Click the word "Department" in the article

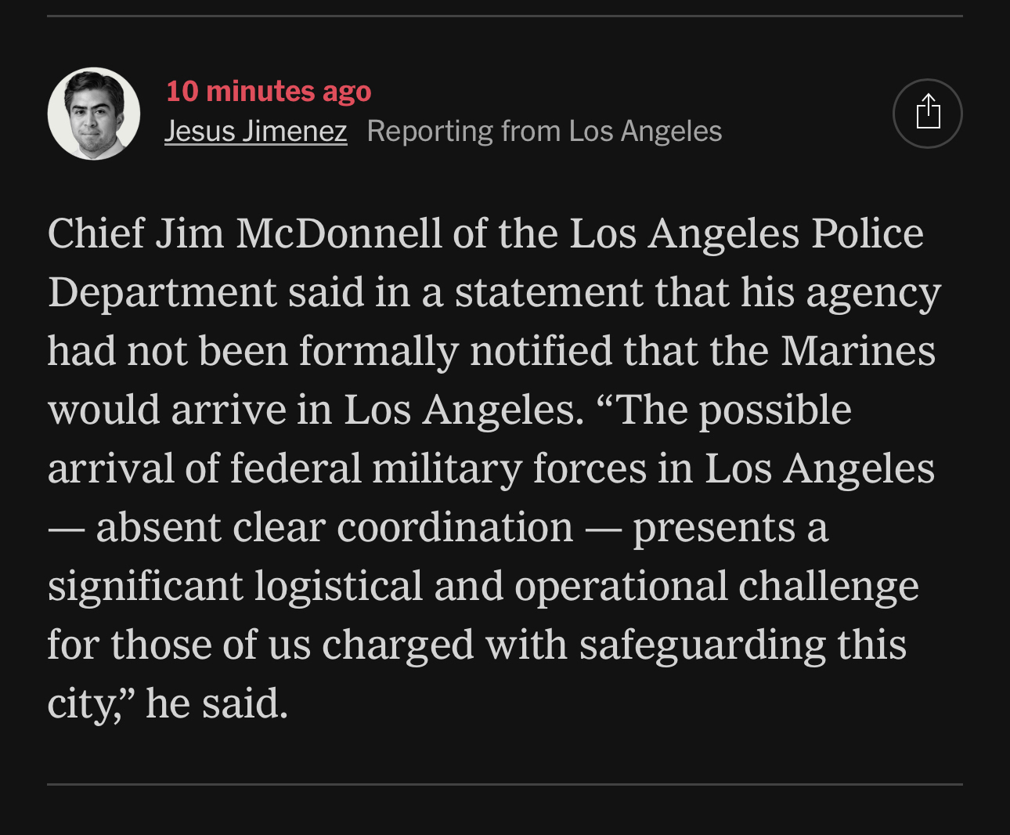tap(162, 292)
